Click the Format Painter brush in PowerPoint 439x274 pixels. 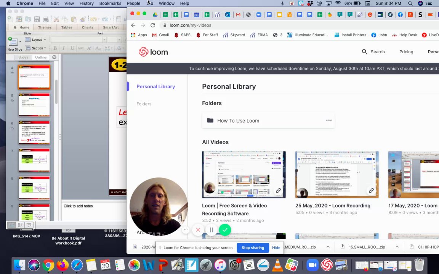(83, 19)
